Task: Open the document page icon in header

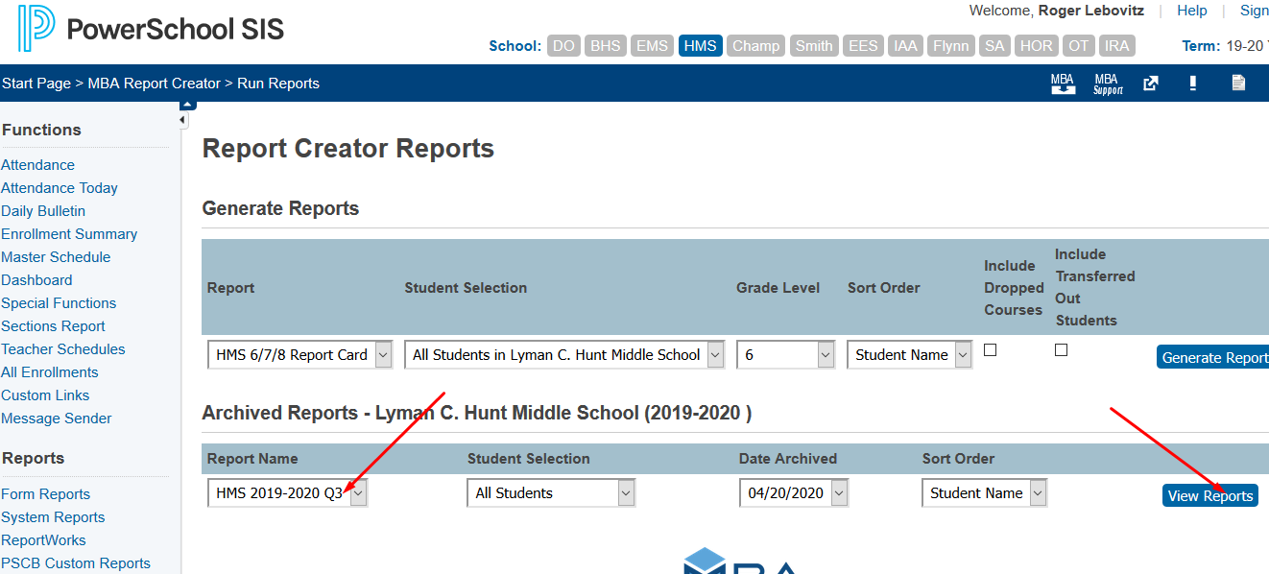Action: [1238, 84]
